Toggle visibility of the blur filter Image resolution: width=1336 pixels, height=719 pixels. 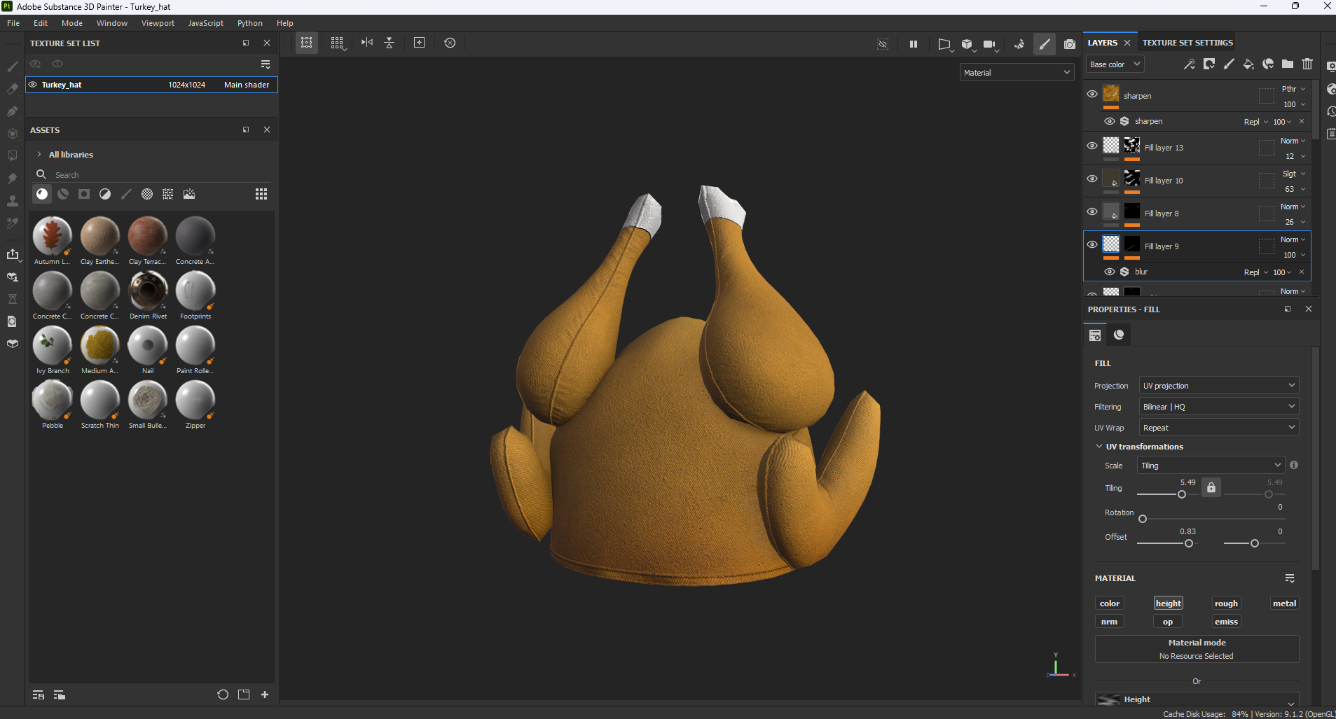pyautogui.click(x=1109, y=272)
